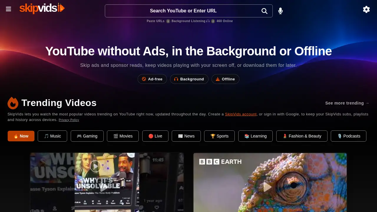Open the Movies category tab
The image size is (377, 212).
pyautogui.click(x=123, y=136)
